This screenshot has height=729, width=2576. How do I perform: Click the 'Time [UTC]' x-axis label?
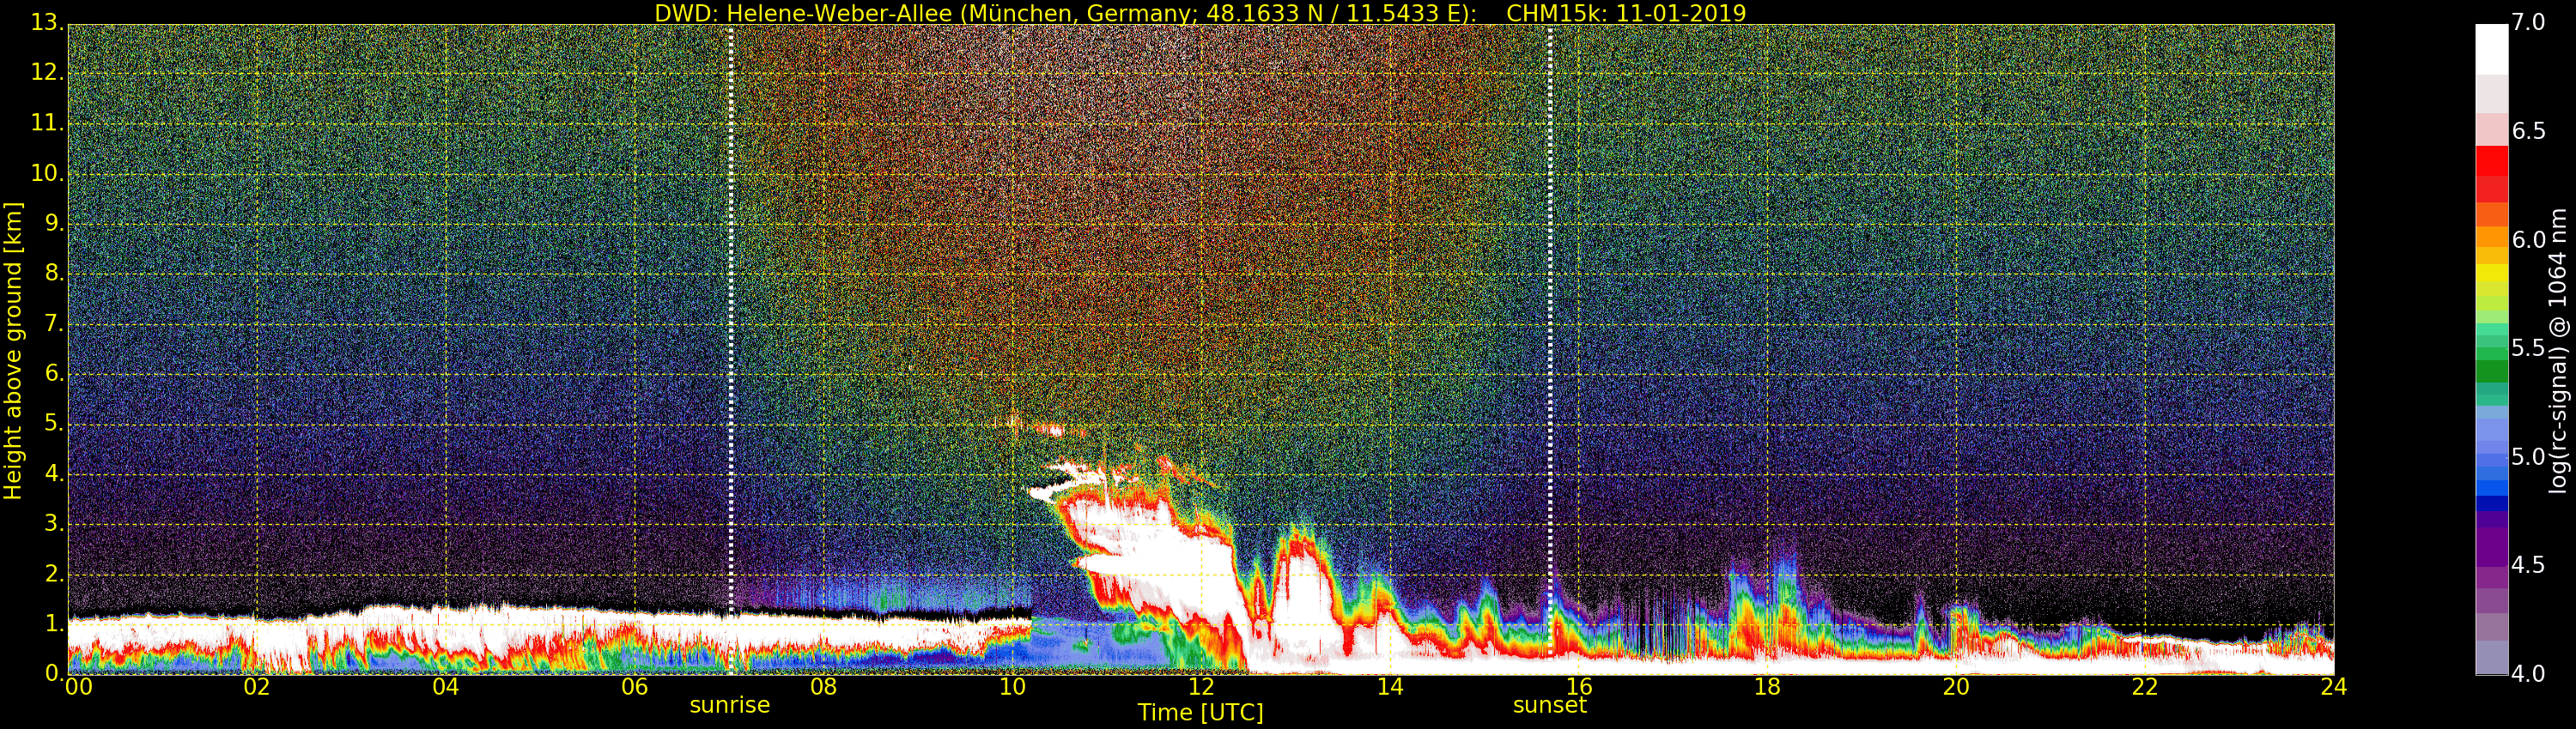1200,713
